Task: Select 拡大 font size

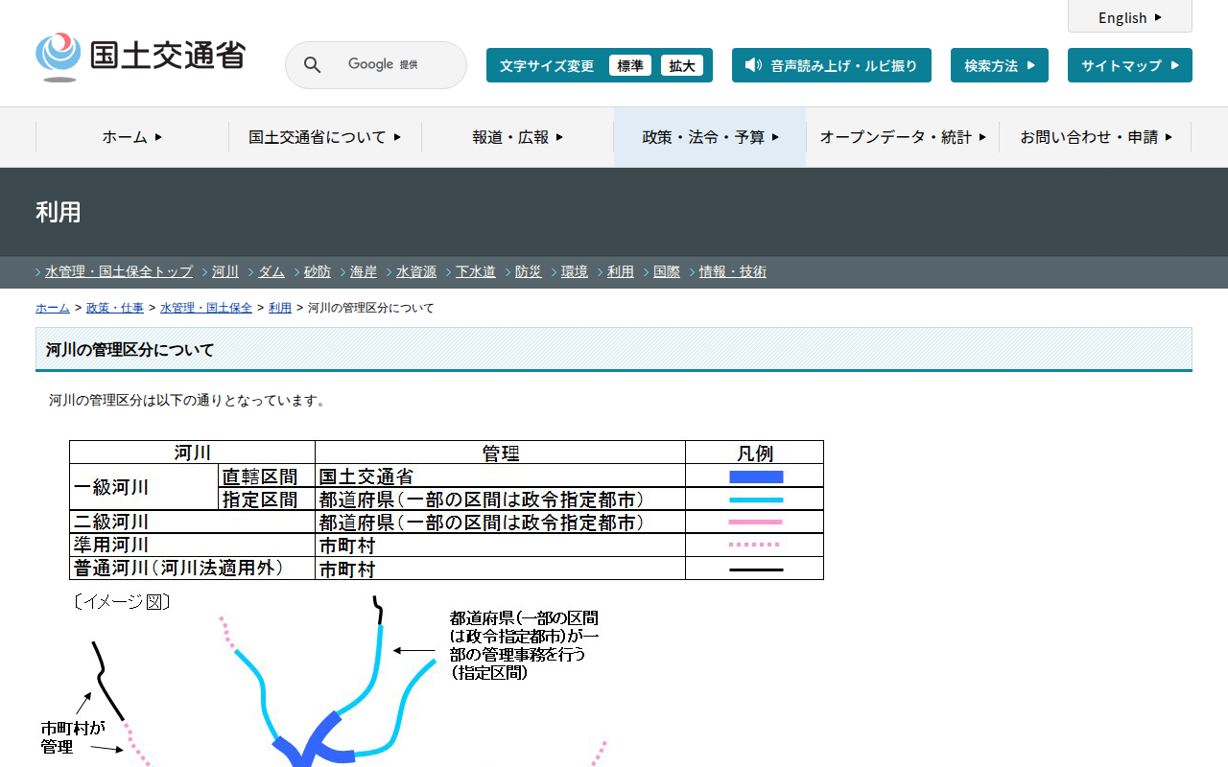Action: click(682, 65)
